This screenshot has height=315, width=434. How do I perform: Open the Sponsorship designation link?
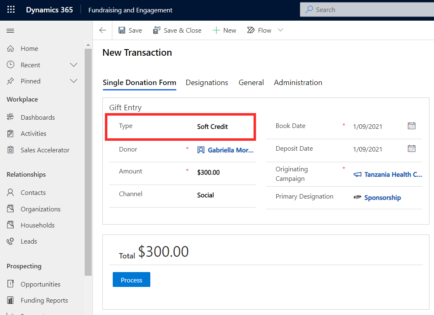[382, 198]
